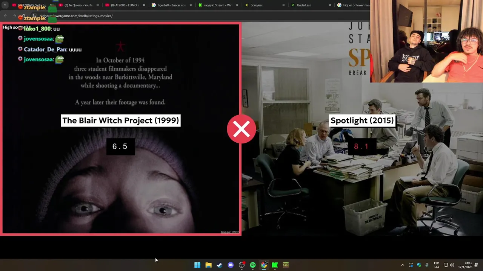Click Catador_De_Pan chat message
Image resolution: width=483 pixels, height=271 pixels.
click(x=50, y=49)
